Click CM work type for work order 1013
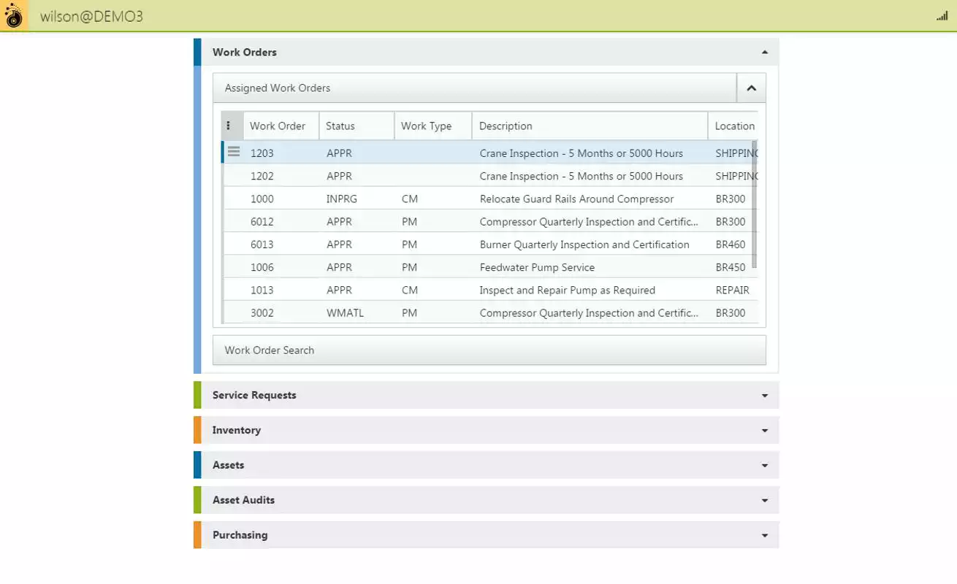Image resolution: width=957 pixels, height=584 pixels. tap(410, 290)
